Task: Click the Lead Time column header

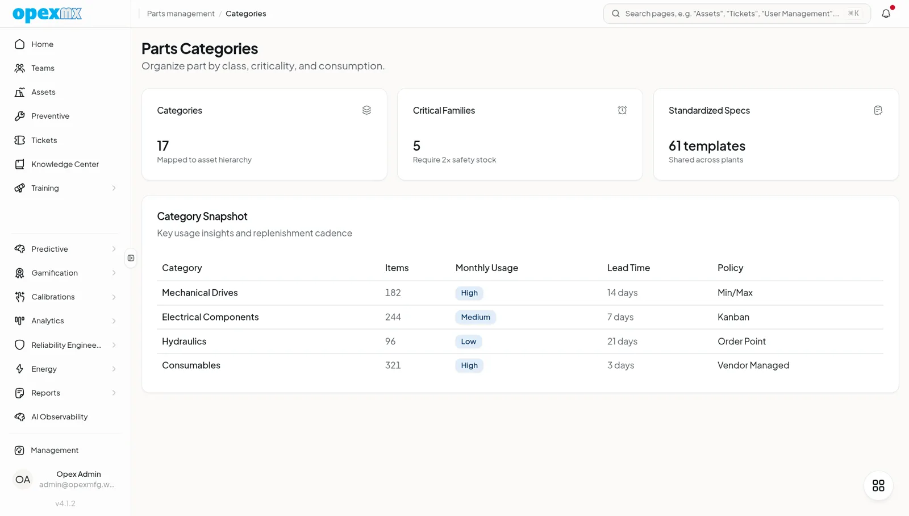Action: 628,268
